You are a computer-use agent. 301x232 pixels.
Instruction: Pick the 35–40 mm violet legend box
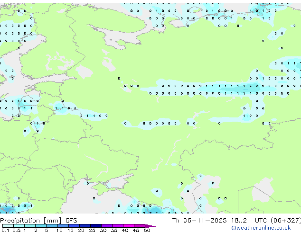pyautogui.click(x=117, y=226)
